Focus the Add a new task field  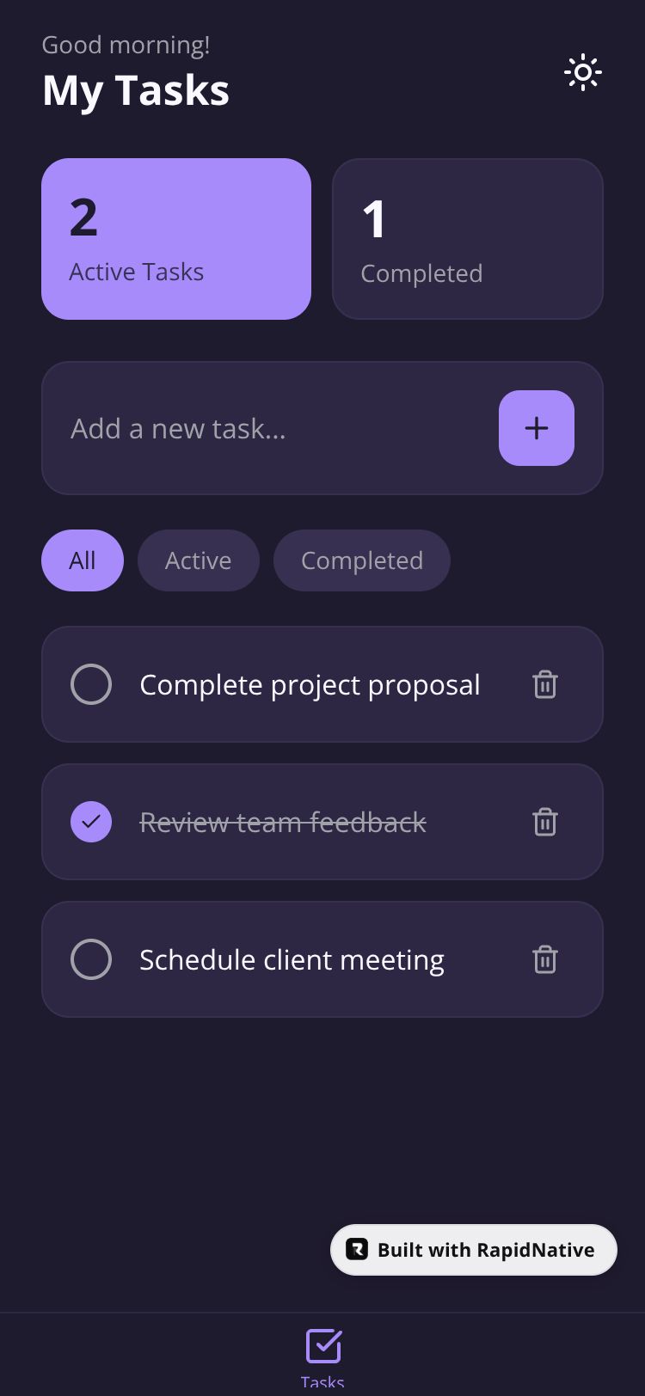267,428
